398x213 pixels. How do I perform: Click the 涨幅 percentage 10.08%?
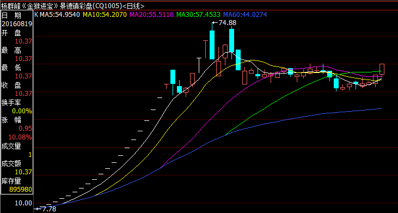[x=20, y=137]
